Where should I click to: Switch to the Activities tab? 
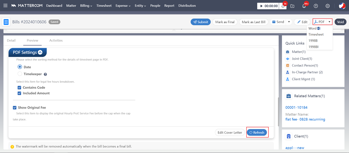56,41
